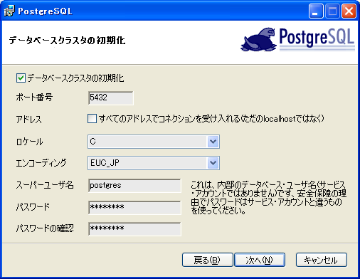
Task: Click the スーパーユーザ名 label text
Action: point(45,185)
